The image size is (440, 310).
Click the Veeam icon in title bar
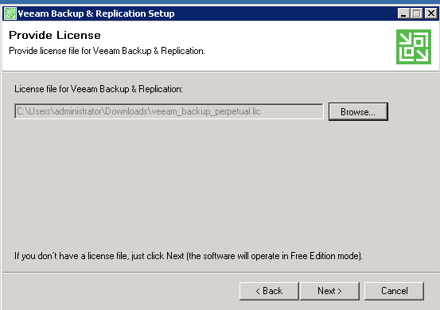click(x=10, y=14)
